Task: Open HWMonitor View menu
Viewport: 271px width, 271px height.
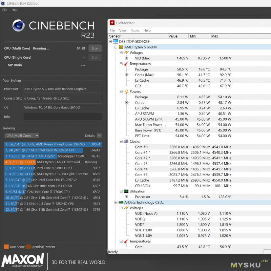Action: (x=123, y=30)
